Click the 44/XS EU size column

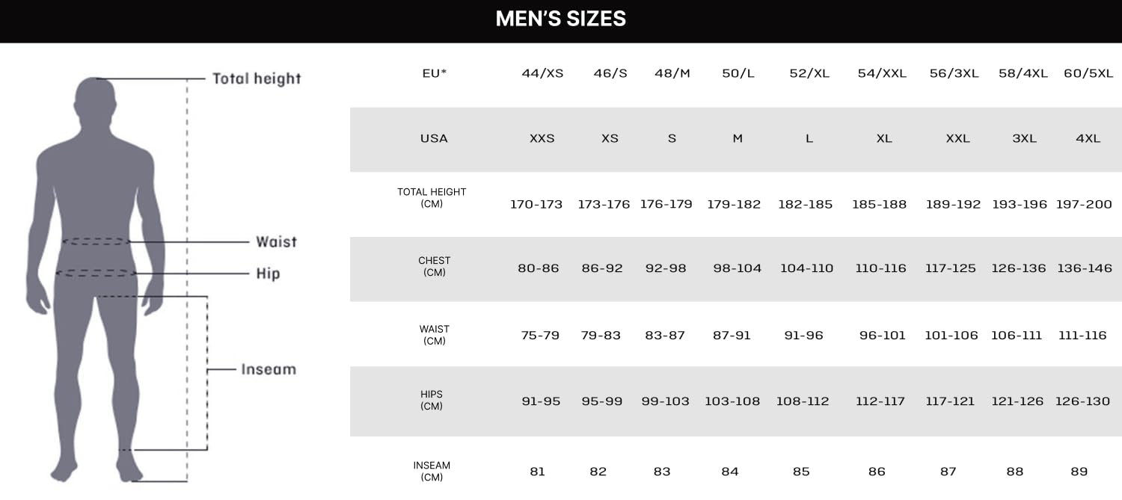[x=542, y=73]
